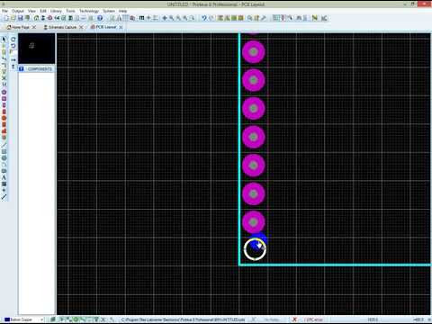The width and height of the screenshot is (432, 324).
Task: Click the toggle grid toolbar icon
Action: click(126, 18)
